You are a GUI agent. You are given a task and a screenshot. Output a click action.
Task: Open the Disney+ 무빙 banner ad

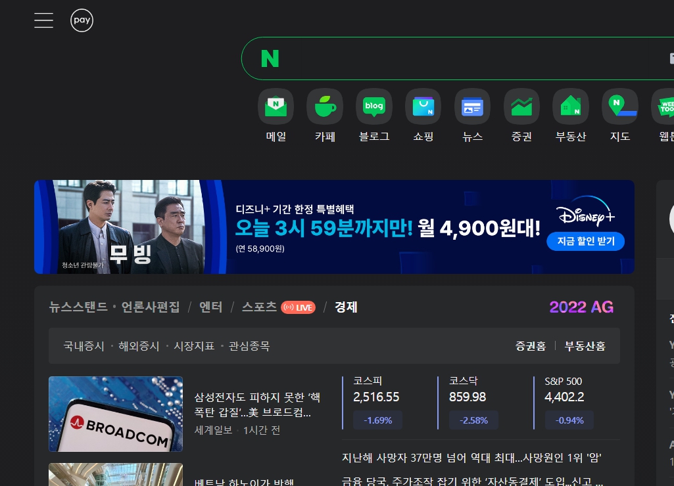point(334,227)
